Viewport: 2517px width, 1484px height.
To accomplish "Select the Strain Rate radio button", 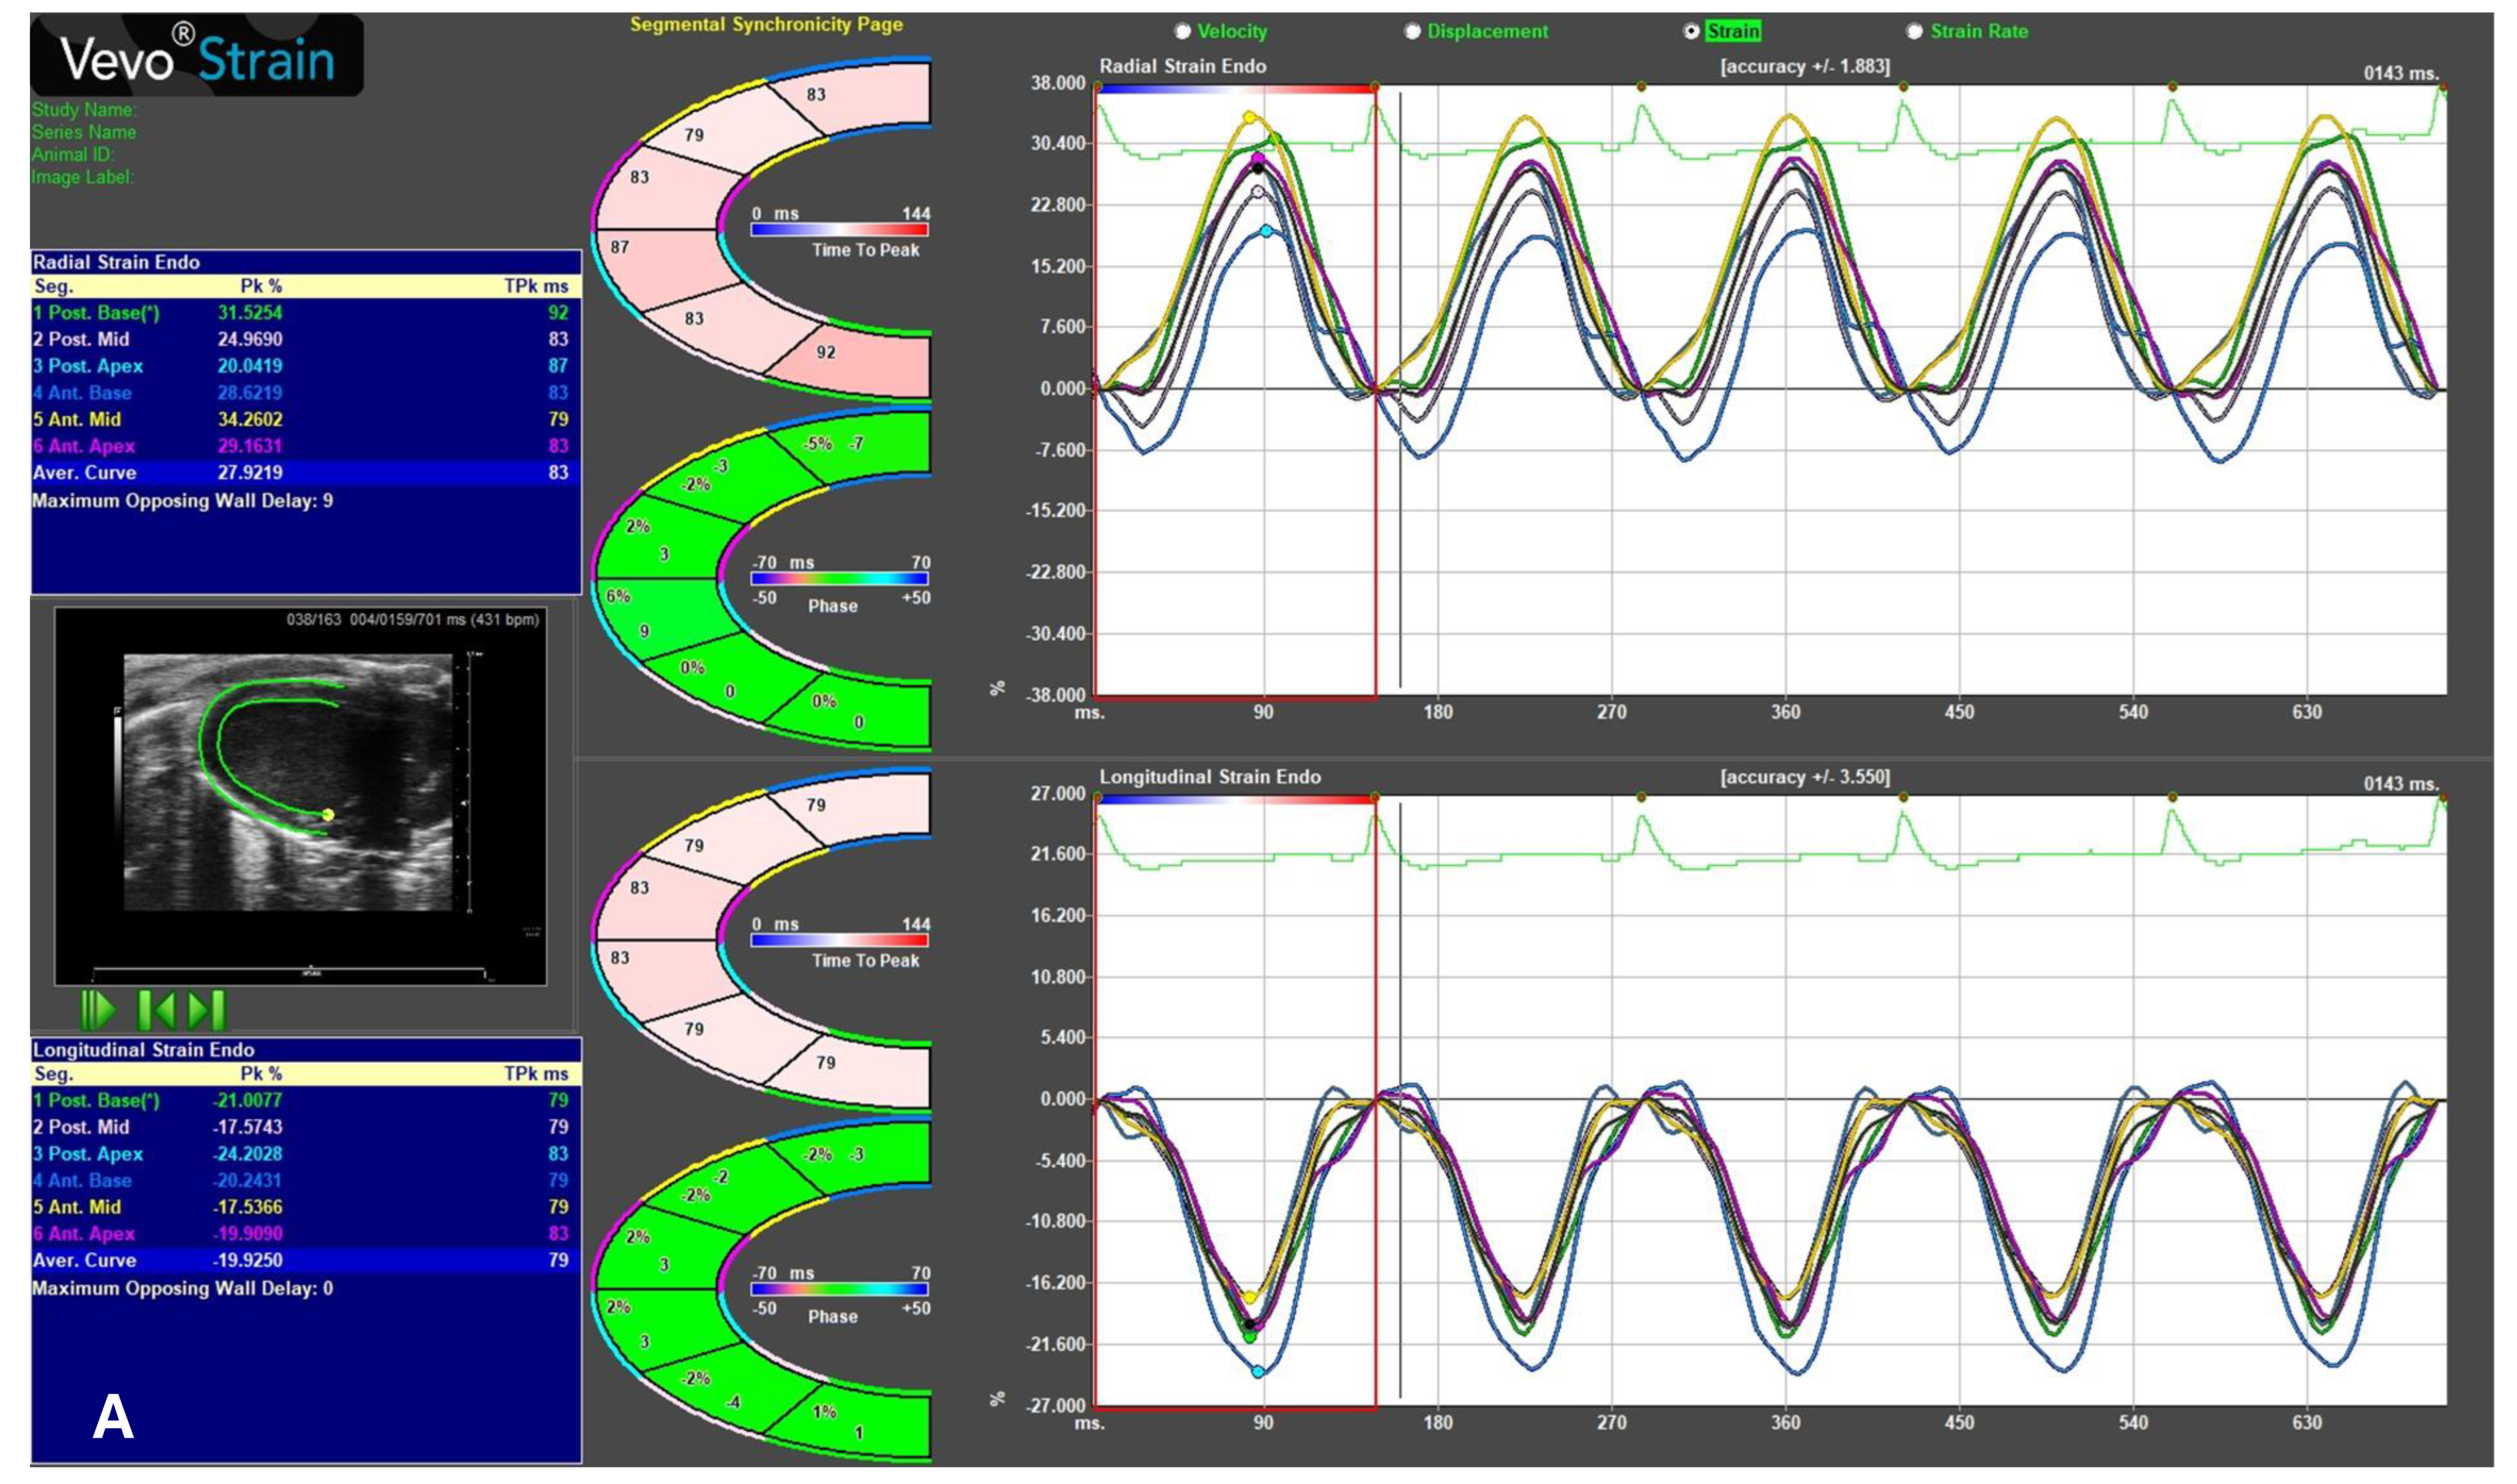I will click(1914, 32).
